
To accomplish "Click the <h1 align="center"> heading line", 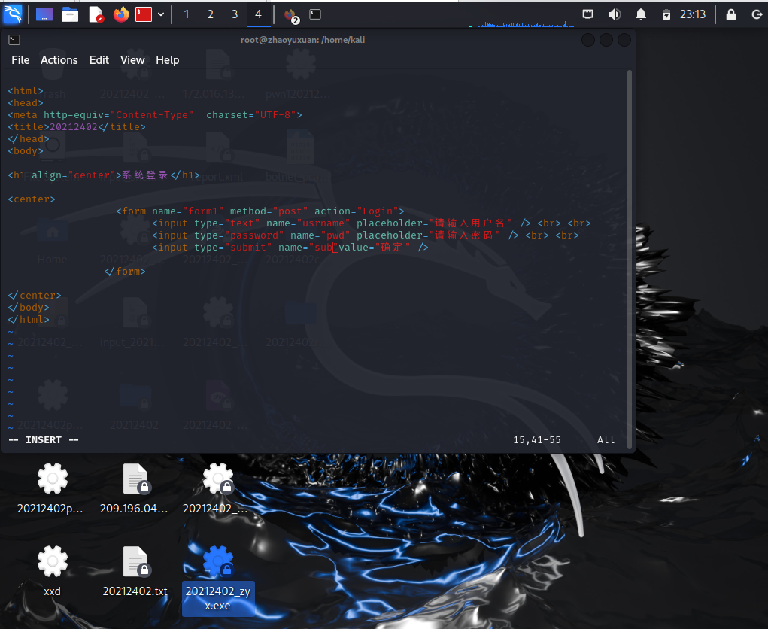I will coord(104,175).
